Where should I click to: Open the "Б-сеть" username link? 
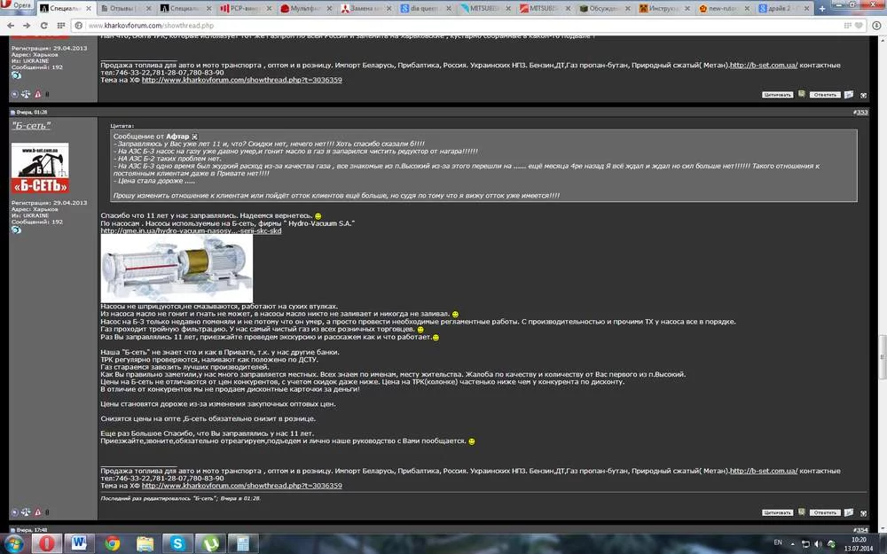(31, 126)
